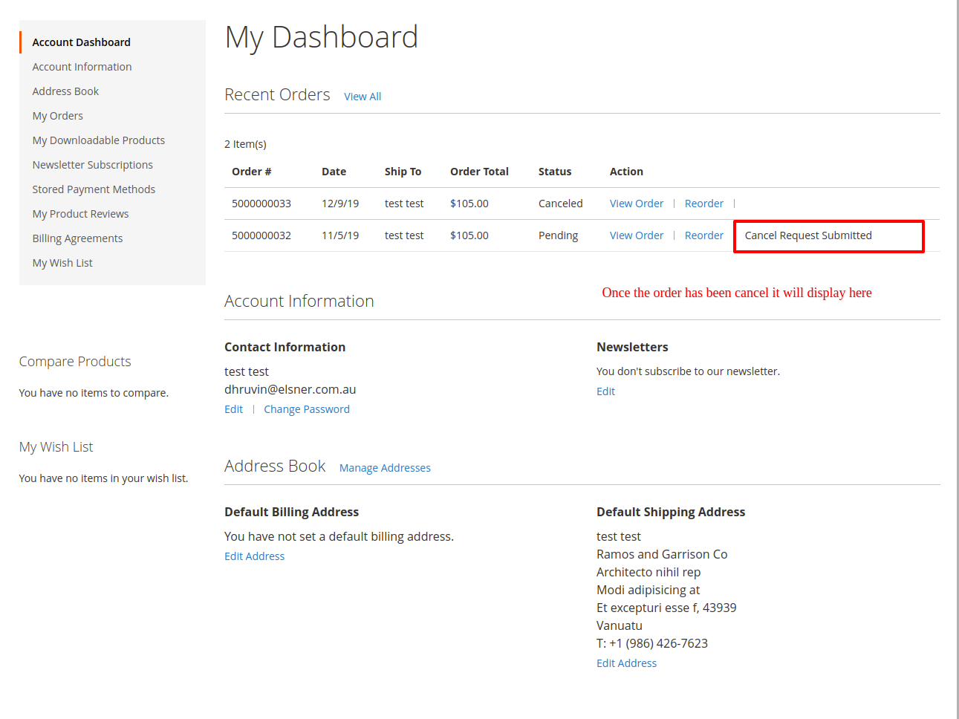Open My Orders in sidebar
959x719 pixels.
tap(57, 116)
